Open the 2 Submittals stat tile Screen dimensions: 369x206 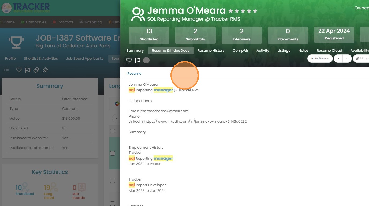(195, 35)
